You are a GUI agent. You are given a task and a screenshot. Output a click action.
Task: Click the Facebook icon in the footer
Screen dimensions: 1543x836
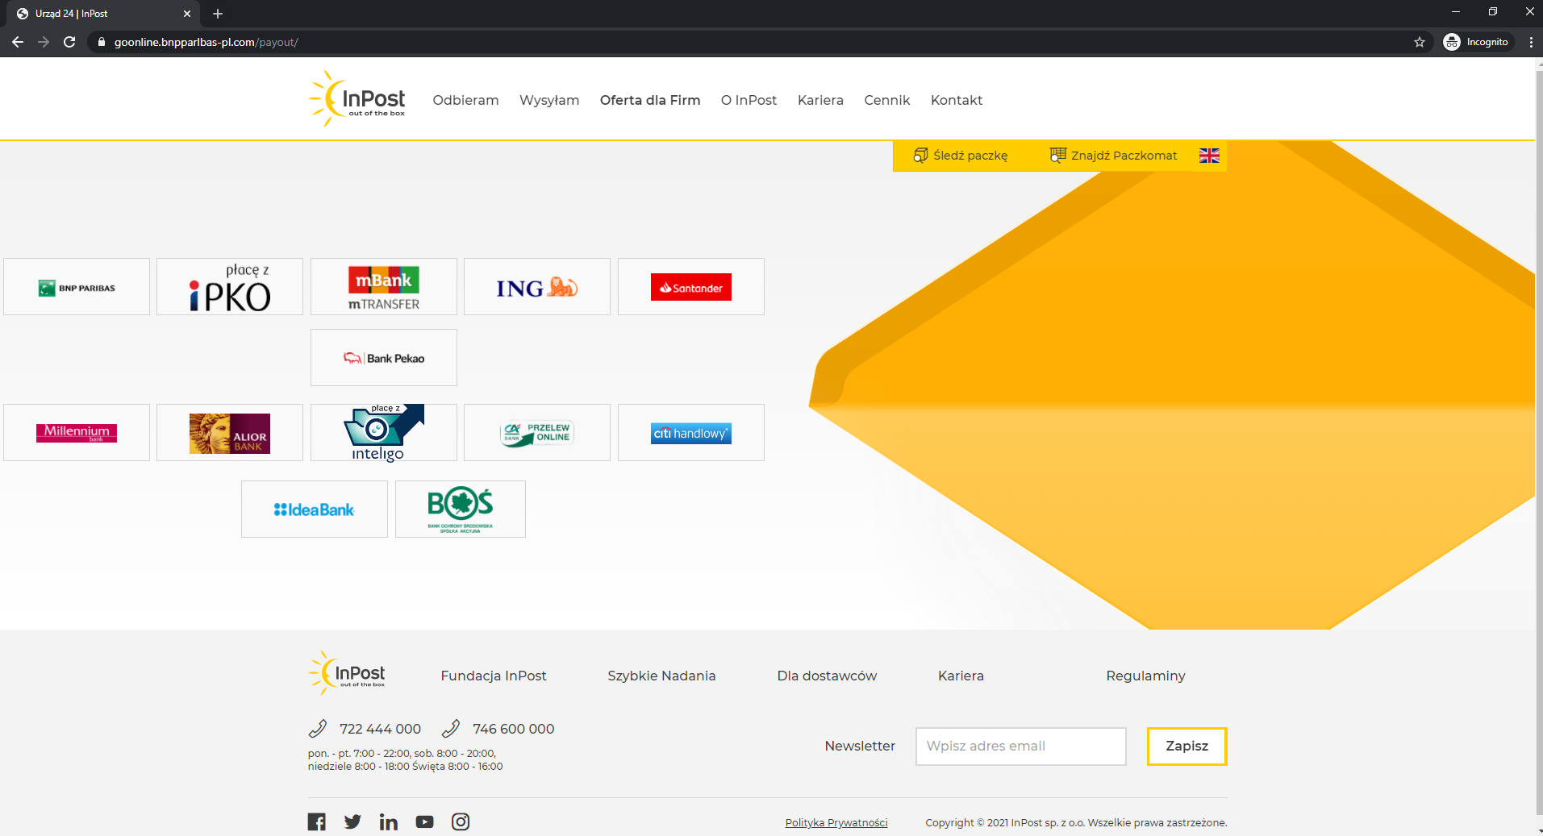tap(316, 821)
